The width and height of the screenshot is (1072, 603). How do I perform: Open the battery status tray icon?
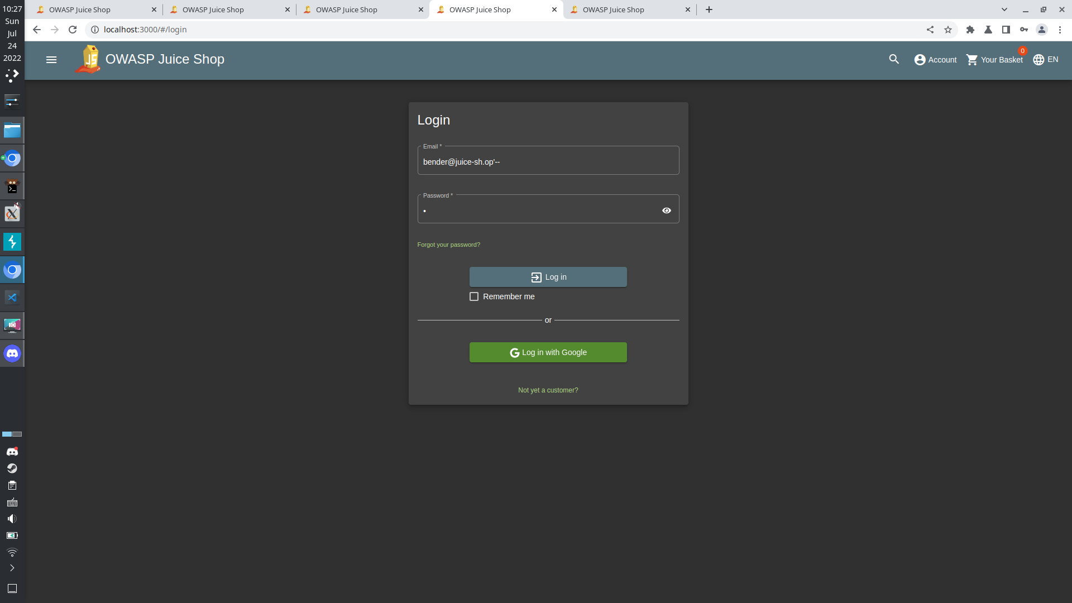12,535
